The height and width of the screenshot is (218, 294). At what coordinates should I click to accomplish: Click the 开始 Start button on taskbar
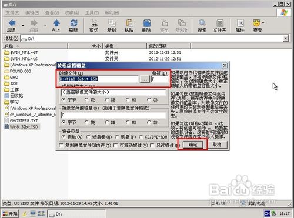coord(10,213)
